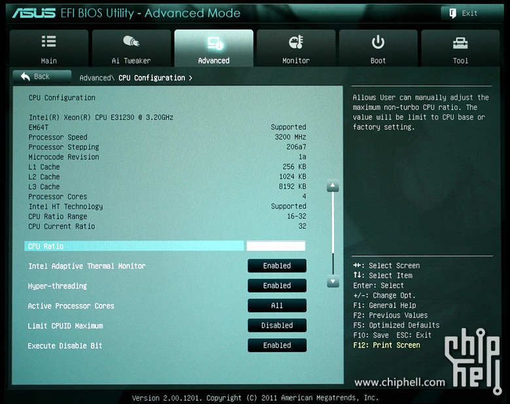510x404 pixels.
Task: Open Execute Disable Bit Enabled dropdown
Action: 277,345
